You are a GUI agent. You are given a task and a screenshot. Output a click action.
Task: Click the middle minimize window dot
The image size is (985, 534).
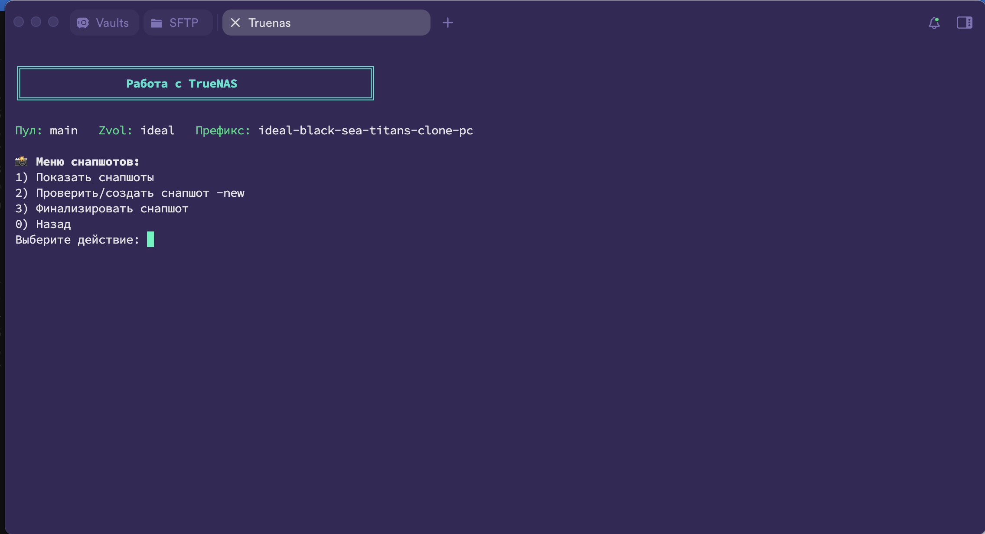(x=36, y=22)
